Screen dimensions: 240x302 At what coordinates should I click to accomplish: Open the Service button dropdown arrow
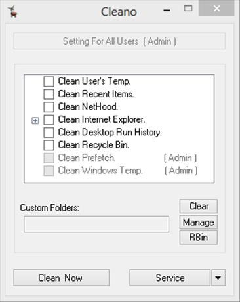(218, 278)
